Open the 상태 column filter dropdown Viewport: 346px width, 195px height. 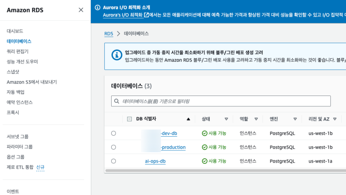tap(226, 119)
